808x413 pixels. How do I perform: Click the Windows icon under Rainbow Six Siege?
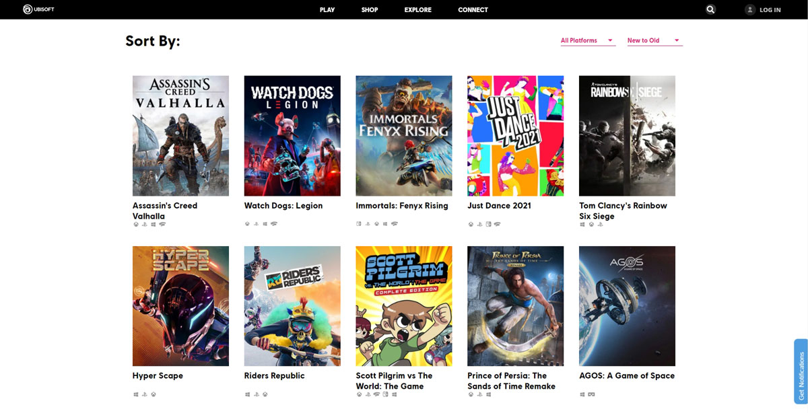point(582,225)
